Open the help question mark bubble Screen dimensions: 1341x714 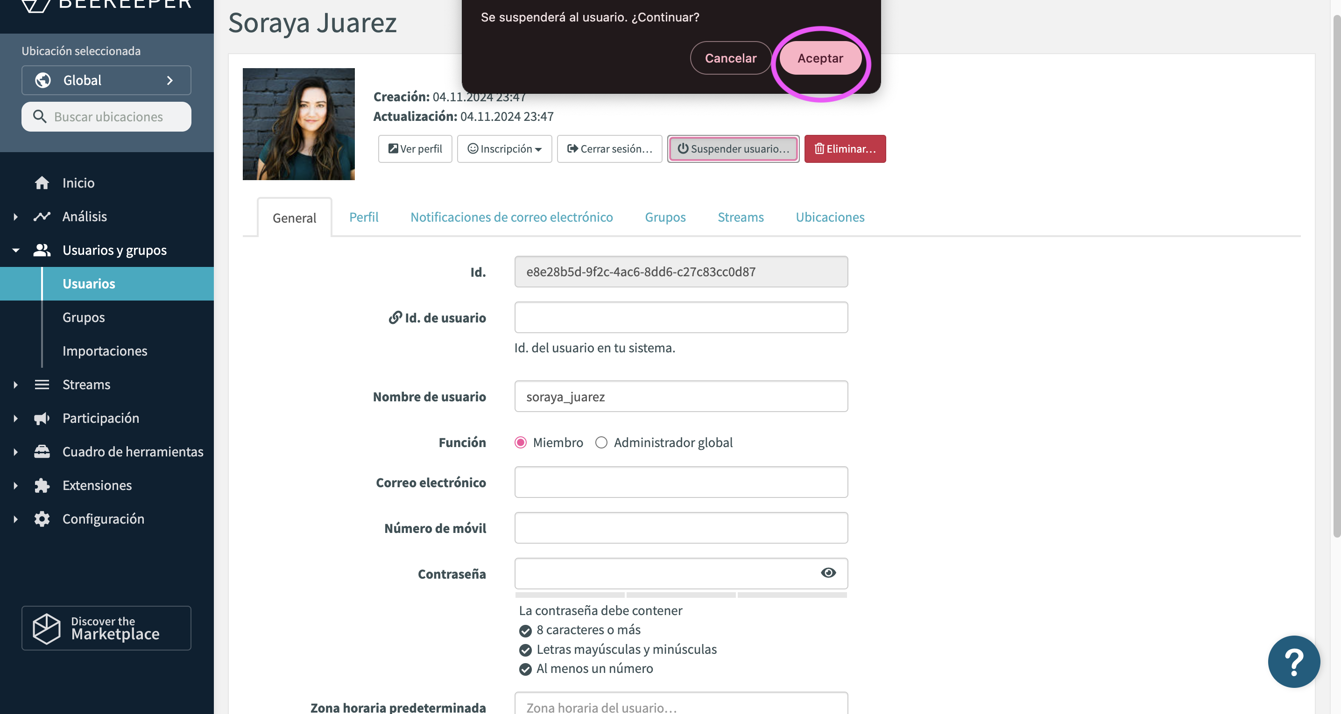click(x=1294, y=661)
